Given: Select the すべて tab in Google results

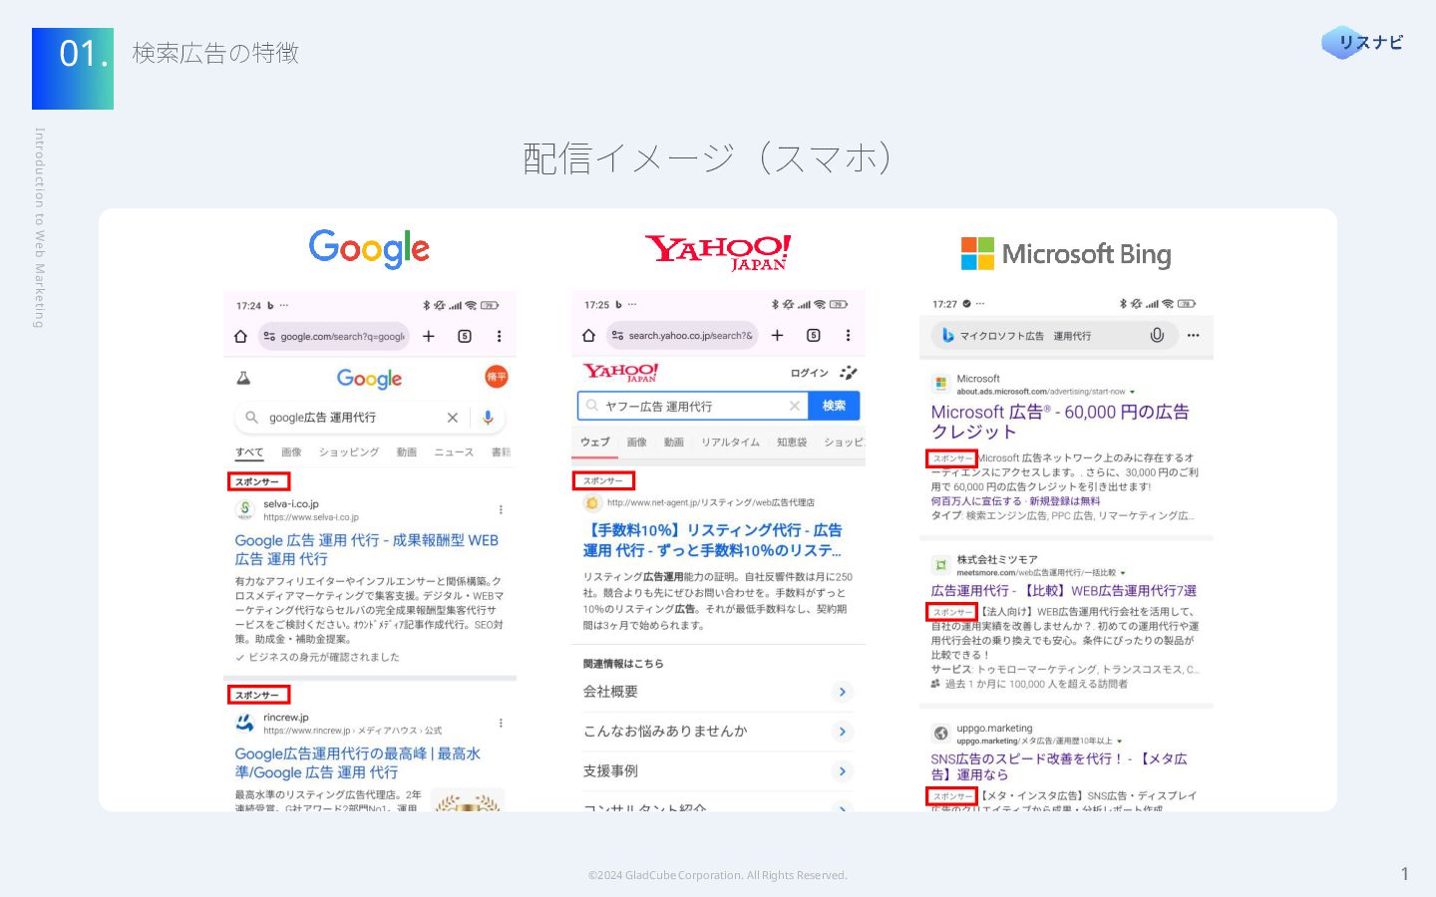Looking at the screenshot, I should (x=249, y=452).
